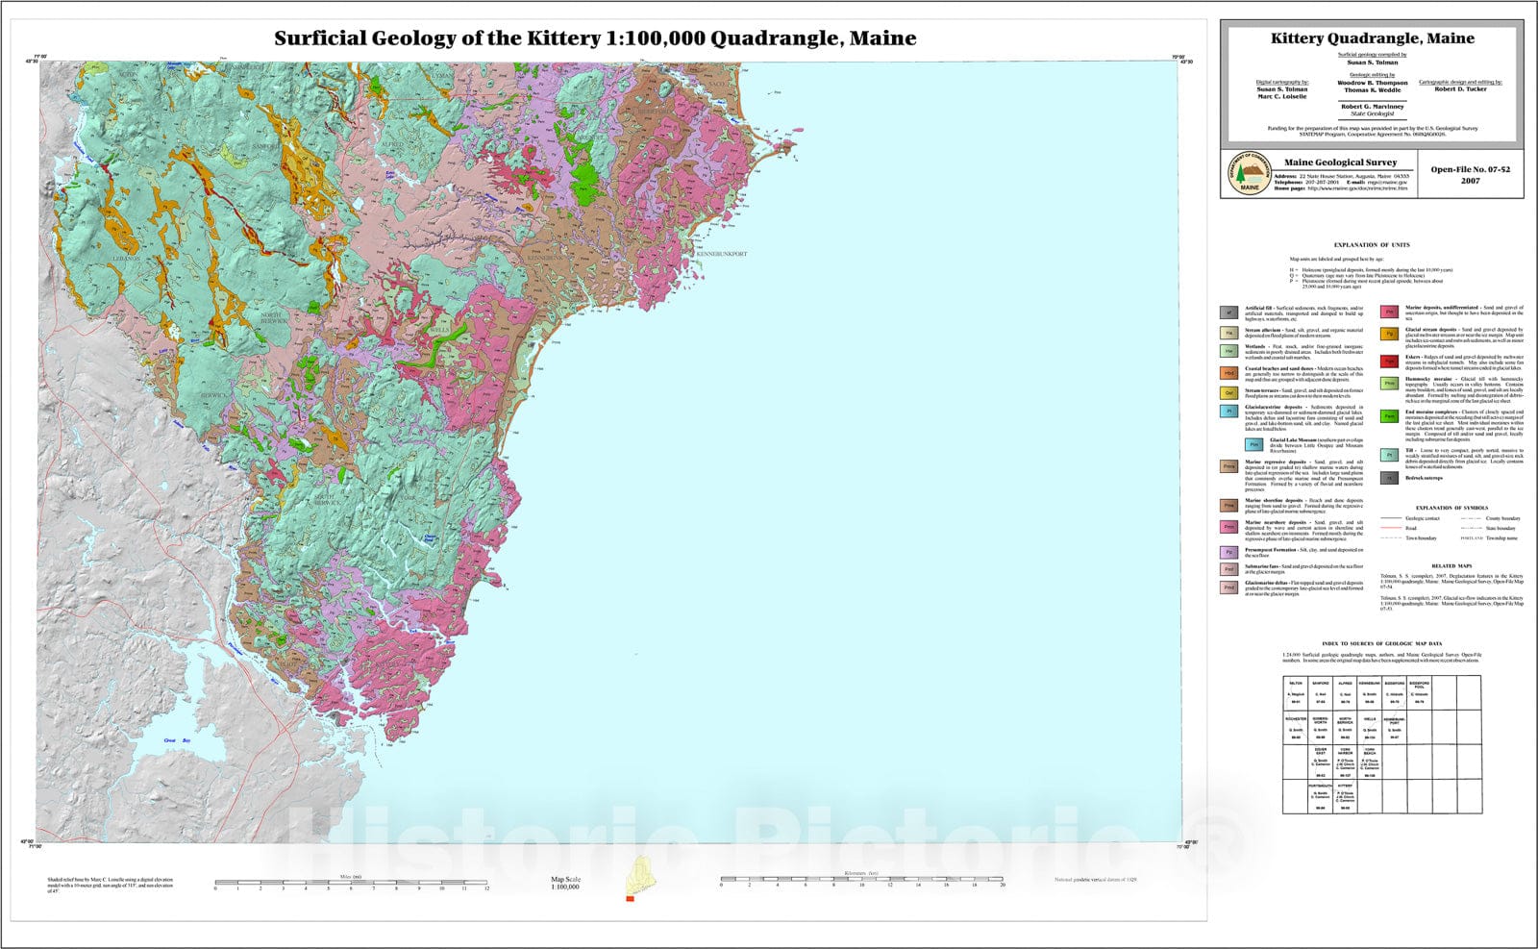Screen dimensions: 1538x949
Task: Click the Portsmouth cell in the index table
Action: point(1321,796)
